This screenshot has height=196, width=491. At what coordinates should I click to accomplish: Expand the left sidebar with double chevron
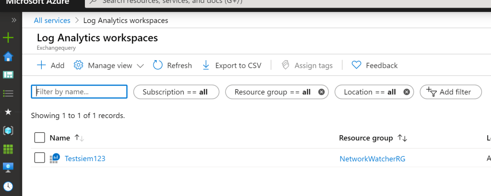click(x=13, y=20)
